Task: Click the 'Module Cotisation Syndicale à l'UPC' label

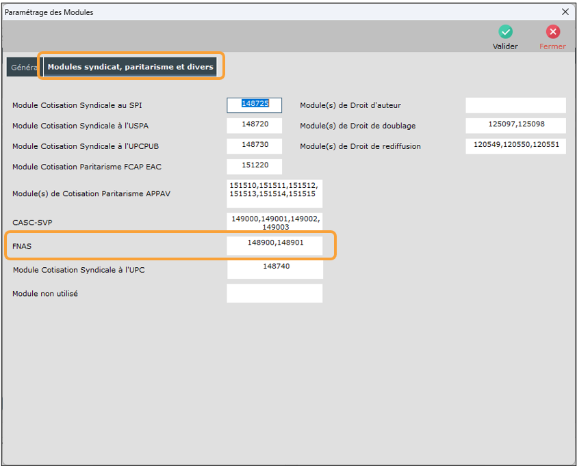Action: (79, 270)
